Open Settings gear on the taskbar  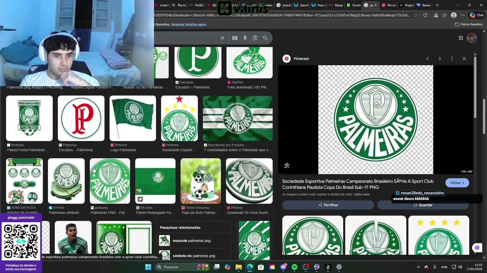339,267
